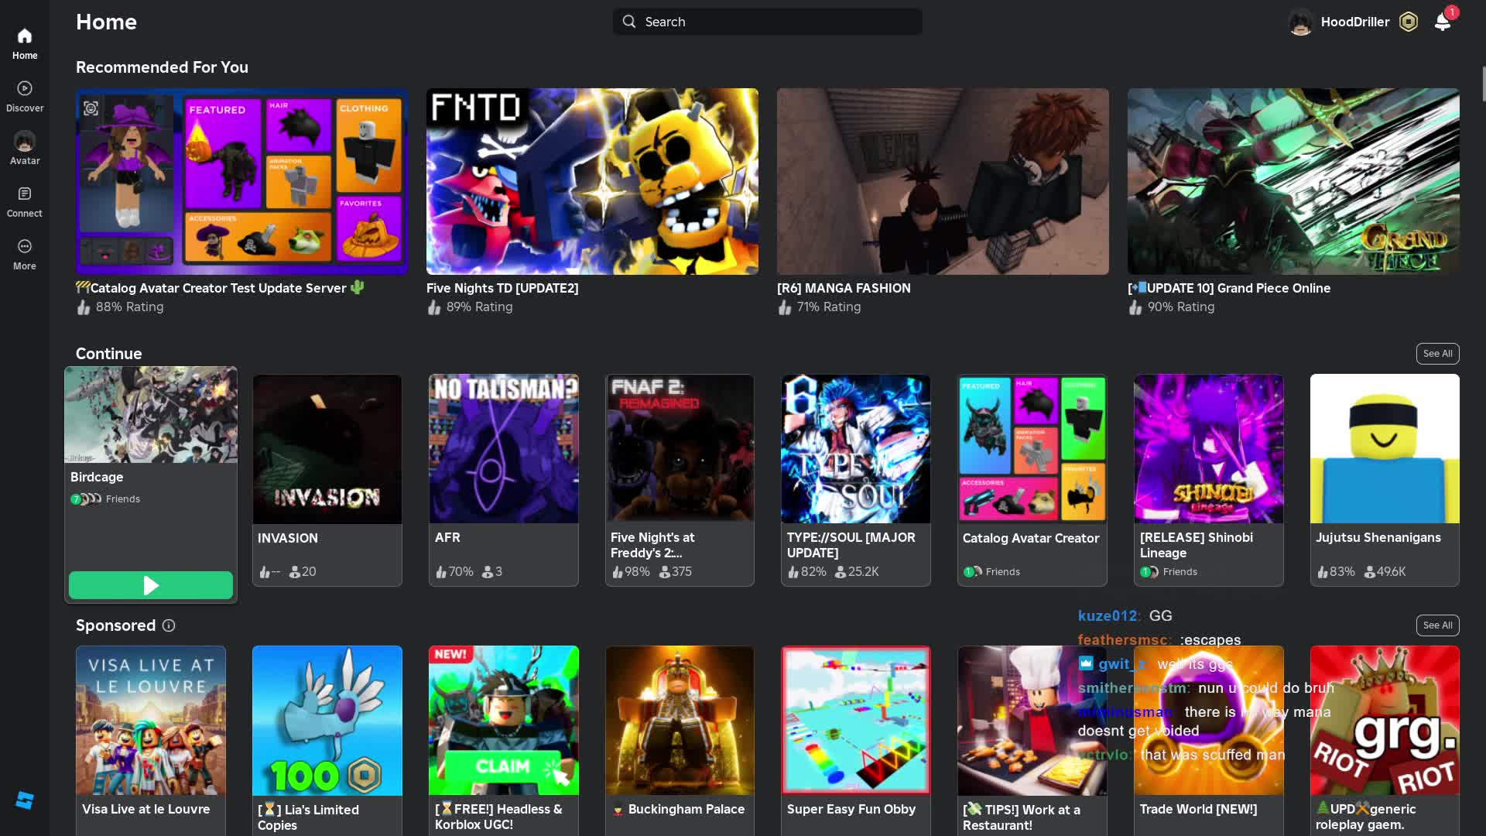Open the TYPE://SOUL game card

tap(856, 480)
